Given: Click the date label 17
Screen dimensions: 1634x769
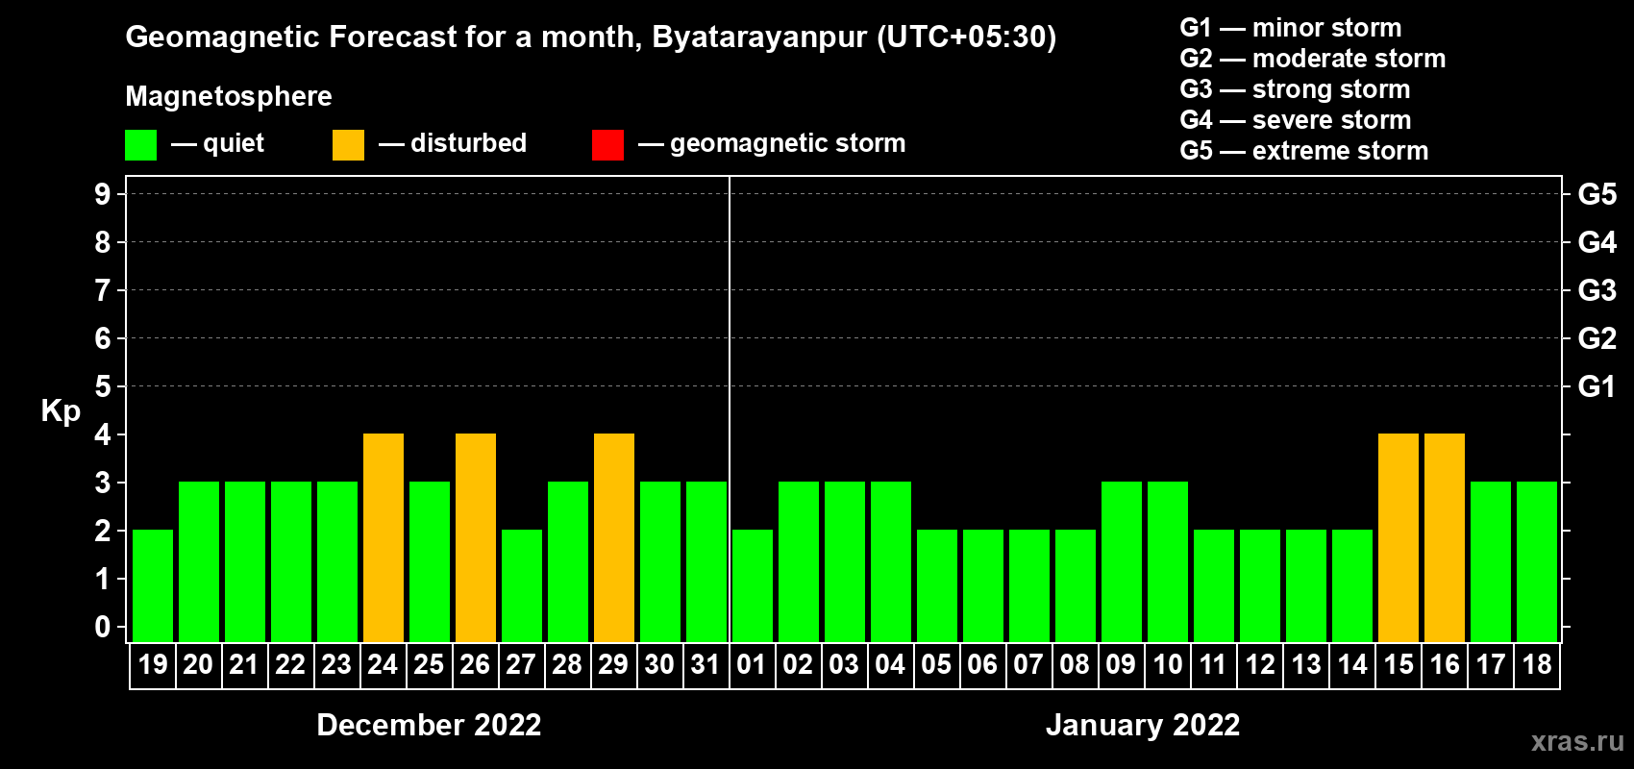Looking at the screenshot, I should 1491,664.
